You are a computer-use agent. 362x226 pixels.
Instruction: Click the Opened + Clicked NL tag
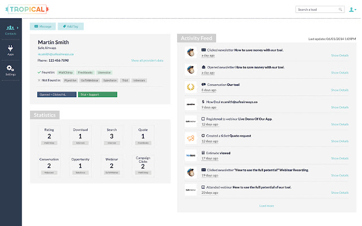[57, 94]
